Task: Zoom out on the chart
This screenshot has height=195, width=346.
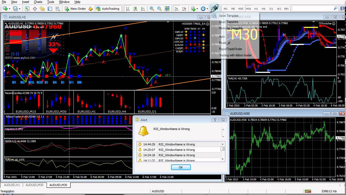Action: (x=159, y=9)
